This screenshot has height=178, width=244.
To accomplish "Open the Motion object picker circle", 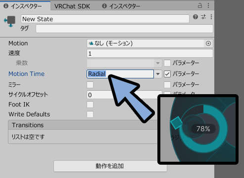I will tap(208, 43).
